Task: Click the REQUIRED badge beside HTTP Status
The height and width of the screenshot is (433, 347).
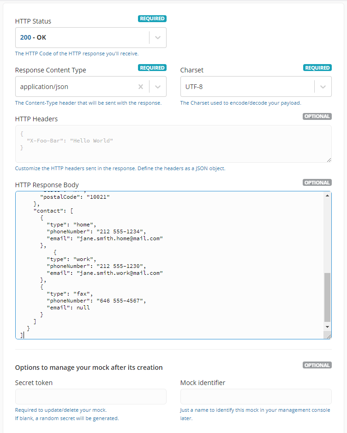Action: [x=152, y=18]
